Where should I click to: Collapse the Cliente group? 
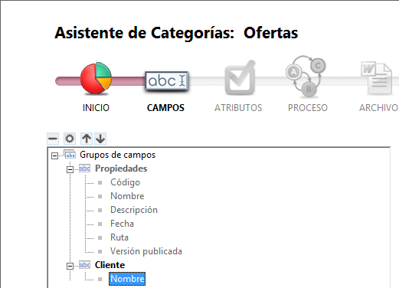pos(70,266)
